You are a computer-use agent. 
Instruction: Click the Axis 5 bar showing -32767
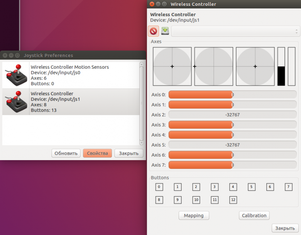click(232, 145)
